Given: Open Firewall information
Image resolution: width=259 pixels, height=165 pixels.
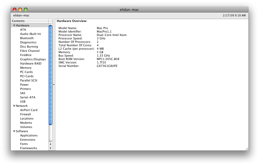Looking at the screenshot, I should point(25,114).
